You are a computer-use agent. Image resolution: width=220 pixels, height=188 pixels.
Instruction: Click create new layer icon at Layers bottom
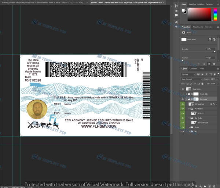(209, 186)
